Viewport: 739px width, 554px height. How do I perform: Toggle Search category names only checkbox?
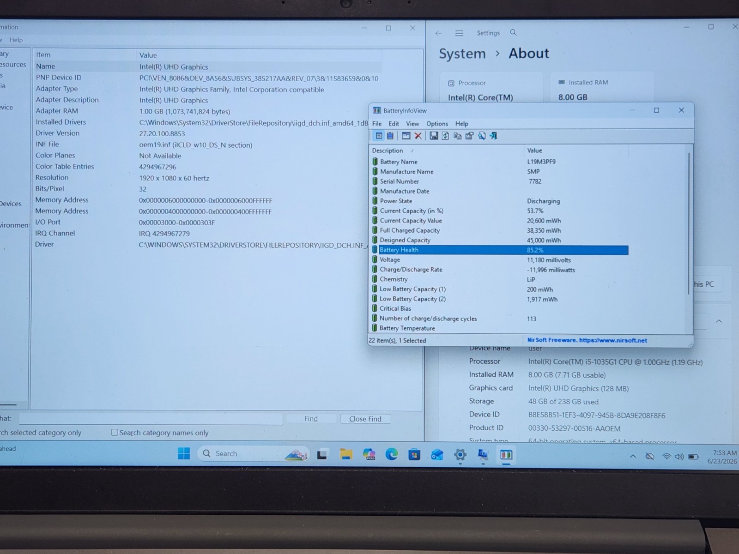[115, 433]
